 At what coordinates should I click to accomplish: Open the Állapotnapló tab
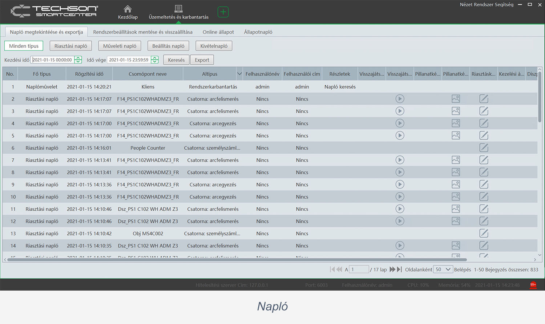point(258,32)
